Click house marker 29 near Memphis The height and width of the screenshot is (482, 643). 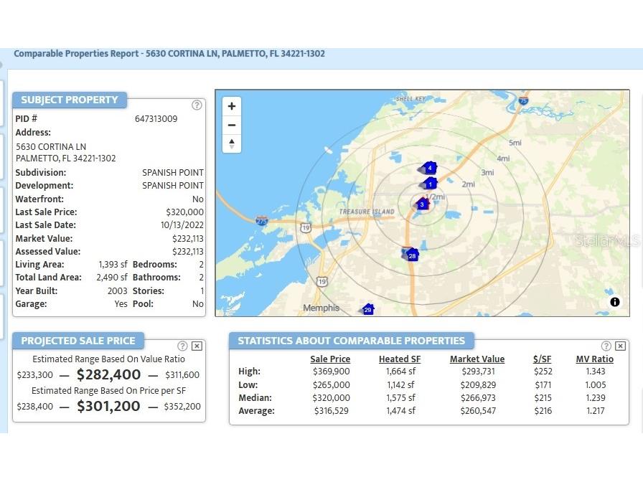click(367, 310)
